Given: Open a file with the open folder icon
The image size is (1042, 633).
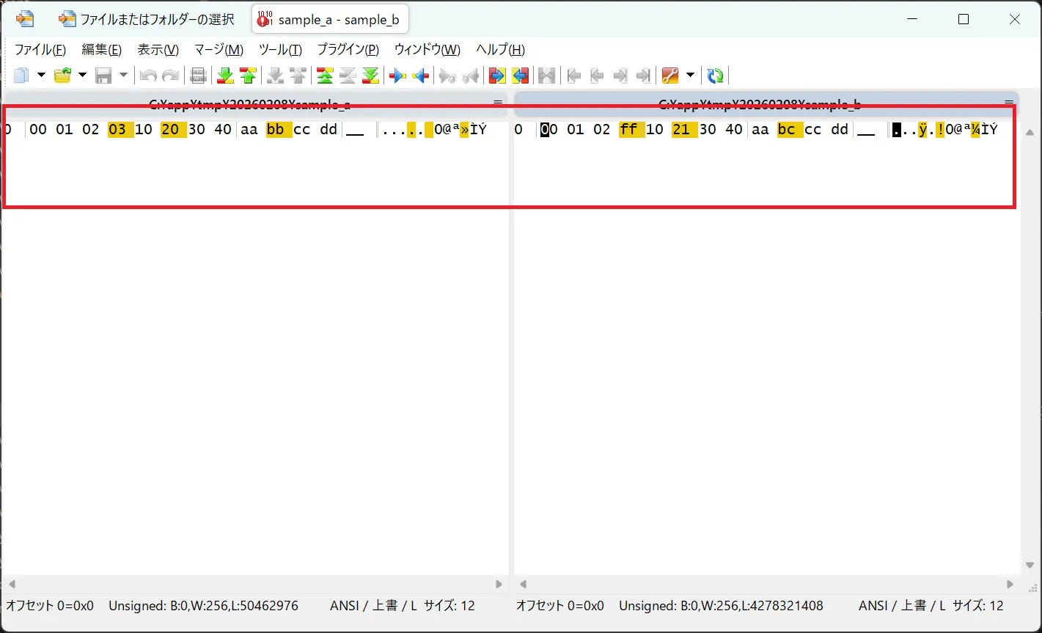Looking at the screenshot, I should tap(64, 75).
